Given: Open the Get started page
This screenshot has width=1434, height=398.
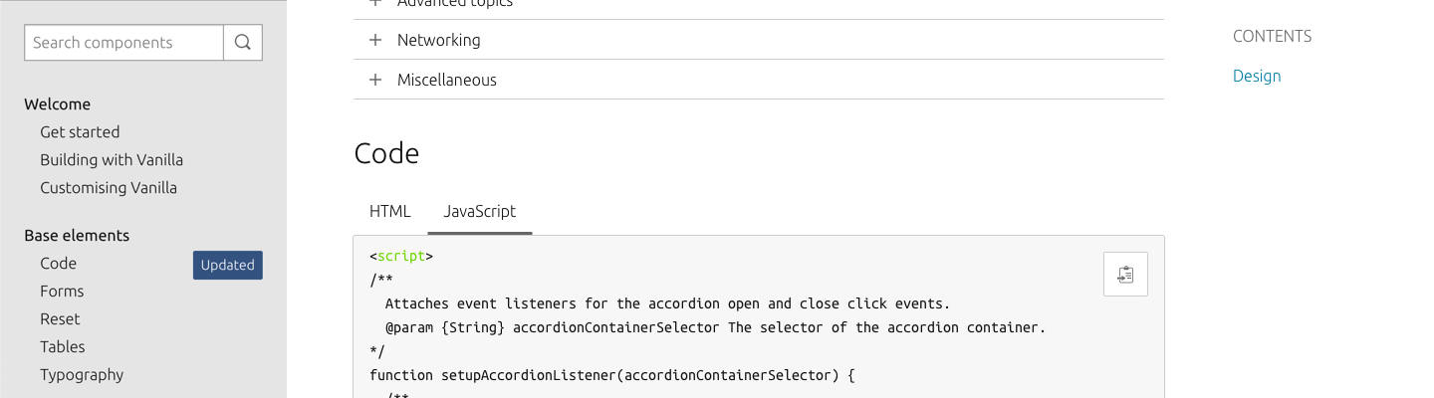Looking at the screenshot, I should (80, 131).
